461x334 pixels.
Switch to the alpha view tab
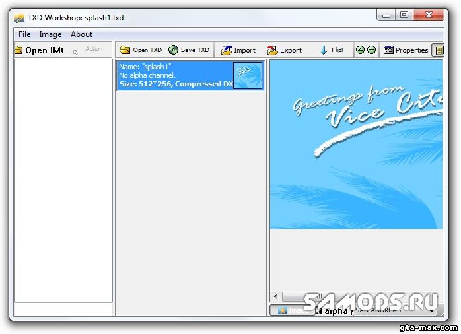pos(334,310)
